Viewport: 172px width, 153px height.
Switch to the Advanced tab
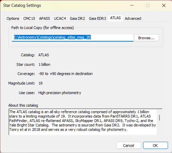[133, 18]
